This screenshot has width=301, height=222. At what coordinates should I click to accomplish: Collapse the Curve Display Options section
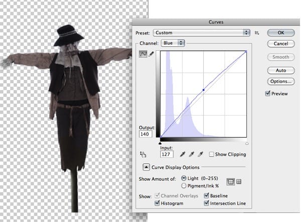click(146, 167)
